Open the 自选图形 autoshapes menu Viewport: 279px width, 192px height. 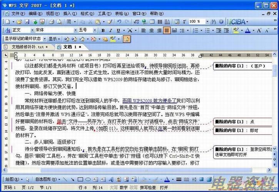point(48,179)
